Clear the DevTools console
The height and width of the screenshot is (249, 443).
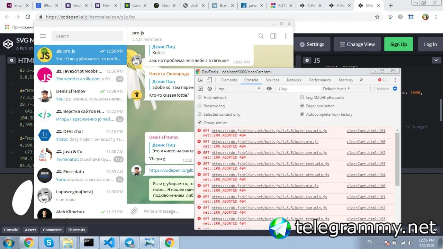[x=209, y=89]
